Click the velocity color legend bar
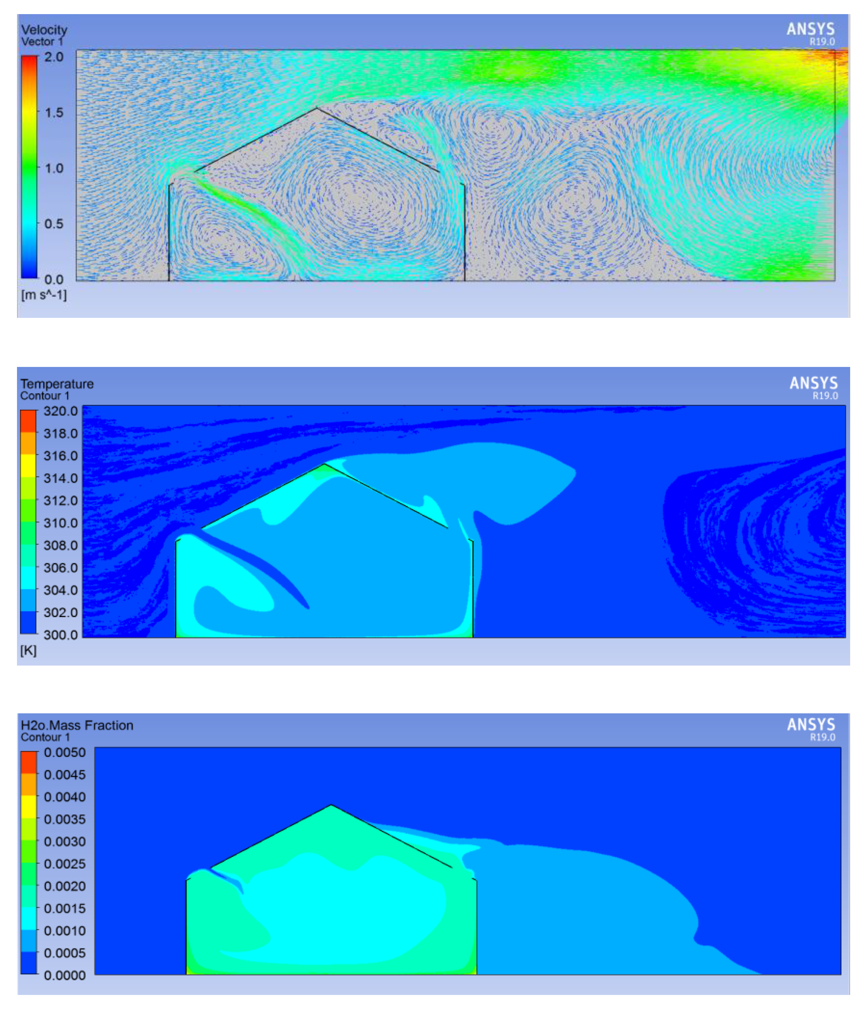The image size is (862, 1011). [x=29, y=167]
